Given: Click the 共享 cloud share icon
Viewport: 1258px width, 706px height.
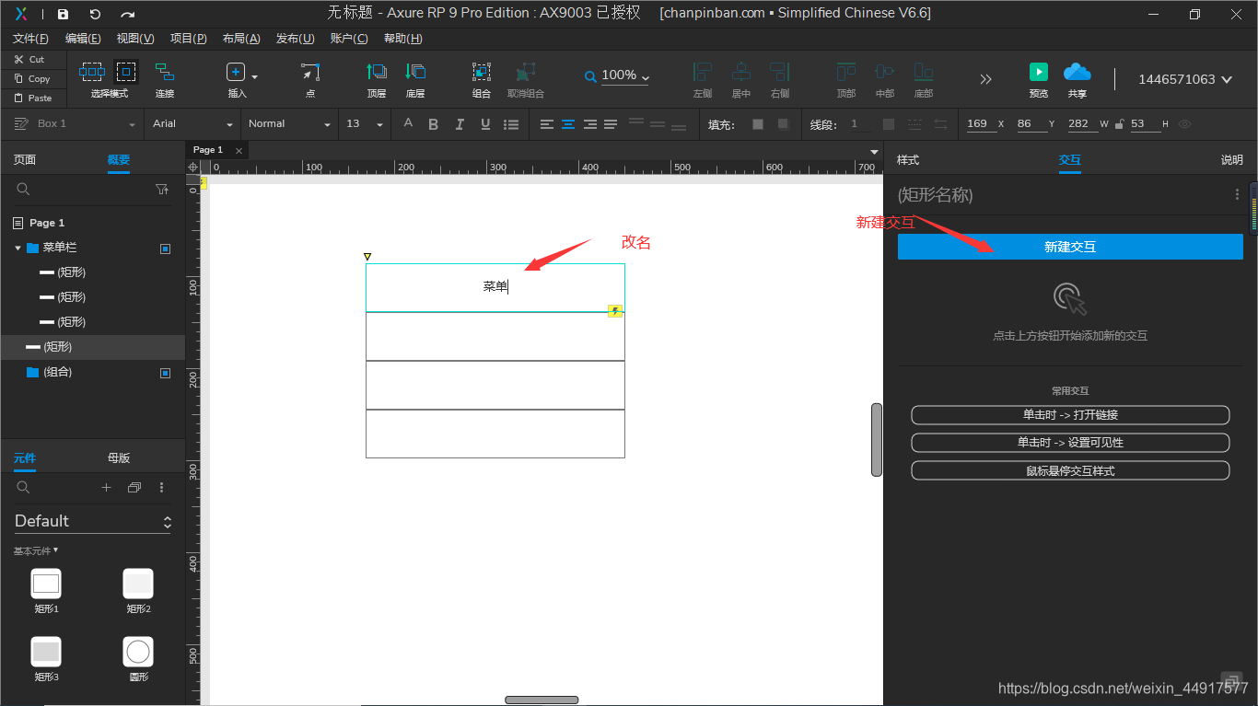Looking at the screenshot, I should [1077, 72].
